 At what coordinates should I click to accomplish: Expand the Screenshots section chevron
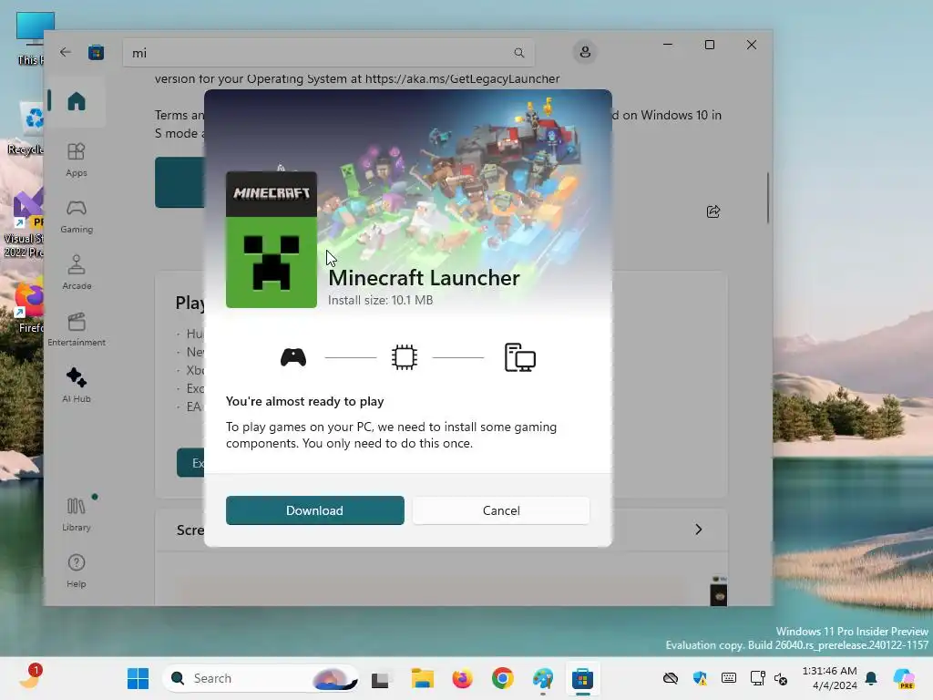[x=699, y=530]
